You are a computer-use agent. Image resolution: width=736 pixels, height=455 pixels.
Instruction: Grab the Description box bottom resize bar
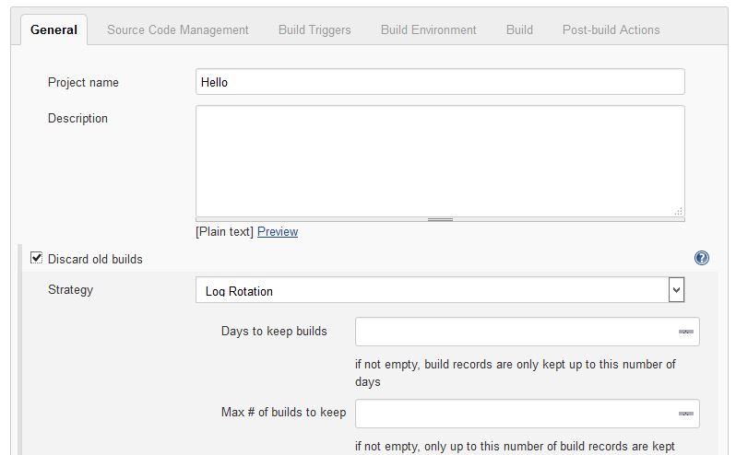click(440, 219)
